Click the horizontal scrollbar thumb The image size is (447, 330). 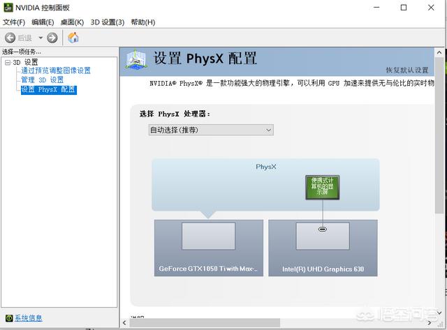click(x=205, y=323)
